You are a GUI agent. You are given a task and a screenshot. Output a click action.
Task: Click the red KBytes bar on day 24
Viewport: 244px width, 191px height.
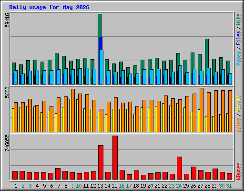[179, 168]
